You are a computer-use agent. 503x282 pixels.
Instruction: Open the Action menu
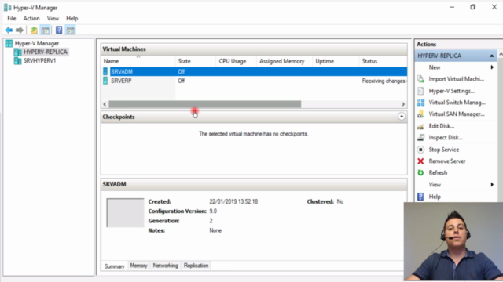31,19
